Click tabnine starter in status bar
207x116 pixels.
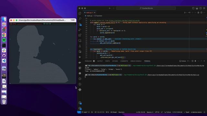[196, 112]
